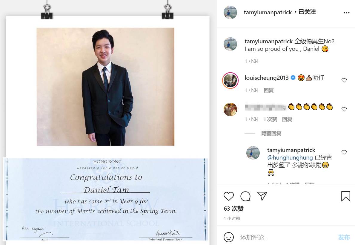The width and height of the screenshot is (355, 245).
Task: Click 已关注 following button in header
Action: point(307,12)
